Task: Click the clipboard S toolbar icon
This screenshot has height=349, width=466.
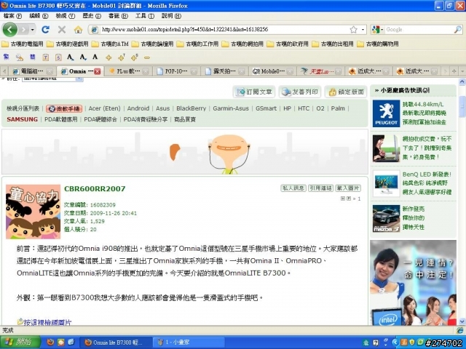Action: [x=58, y=57]
